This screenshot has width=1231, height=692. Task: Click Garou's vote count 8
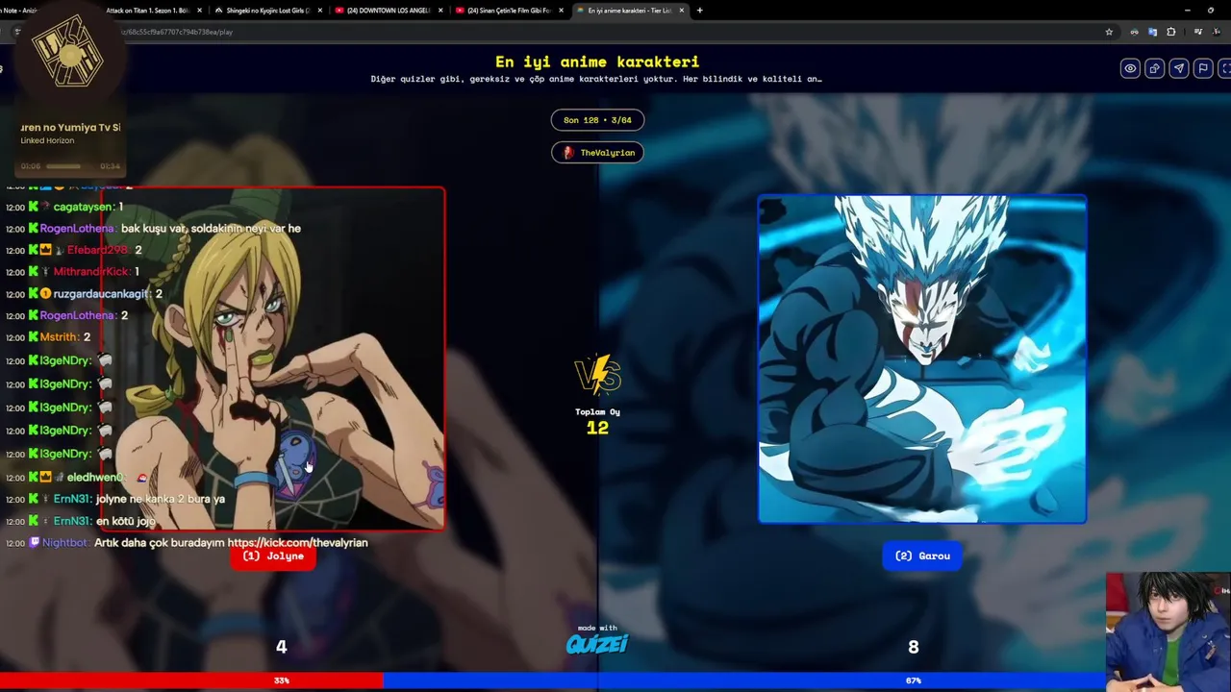(x=914, y=647)
